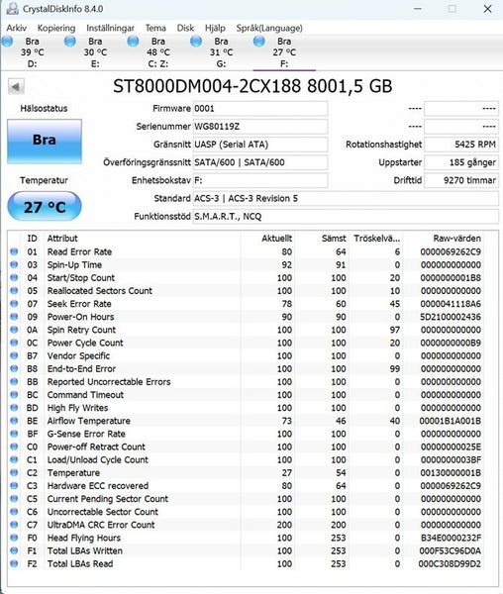503x594 pixels.
Task: Select the E: drive status orb
Action: pyautogui.click(x=70, y=42)
